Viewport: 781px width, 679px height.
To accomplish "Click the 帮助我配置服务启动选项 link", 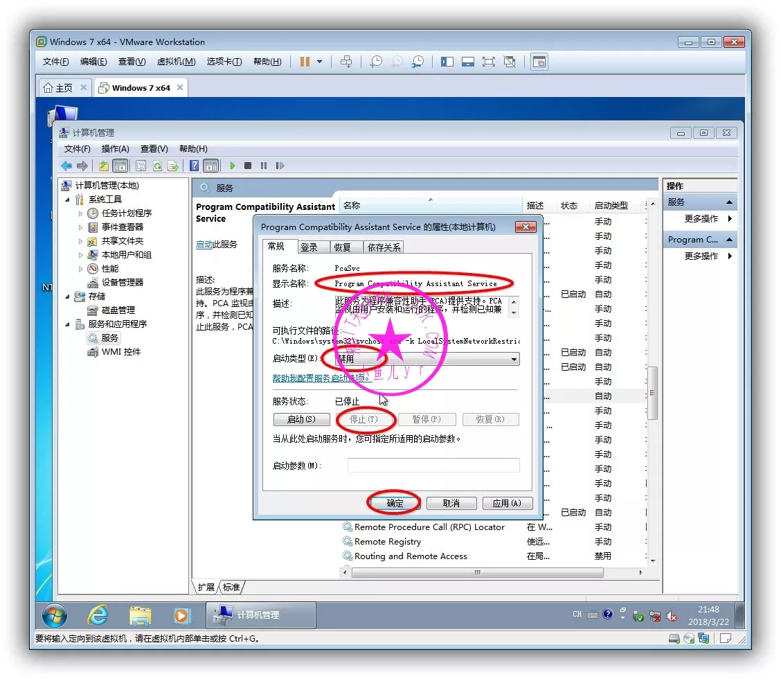I will click(x=322, y=378).
